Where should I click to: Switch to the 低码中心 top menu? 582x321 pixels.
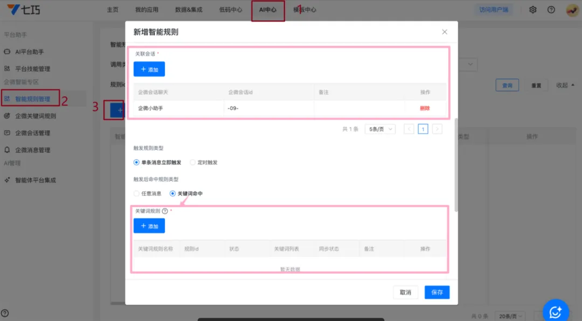click(x=231, y=10)
